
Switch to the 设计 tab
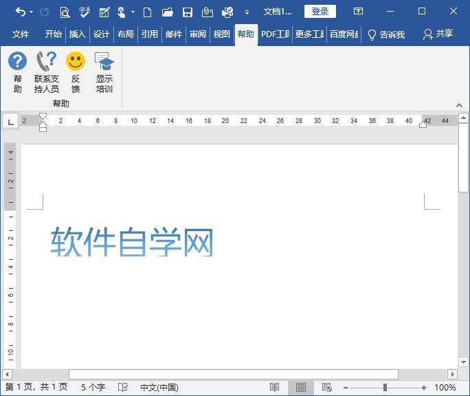pyautogui.click(x=101, y=34)
